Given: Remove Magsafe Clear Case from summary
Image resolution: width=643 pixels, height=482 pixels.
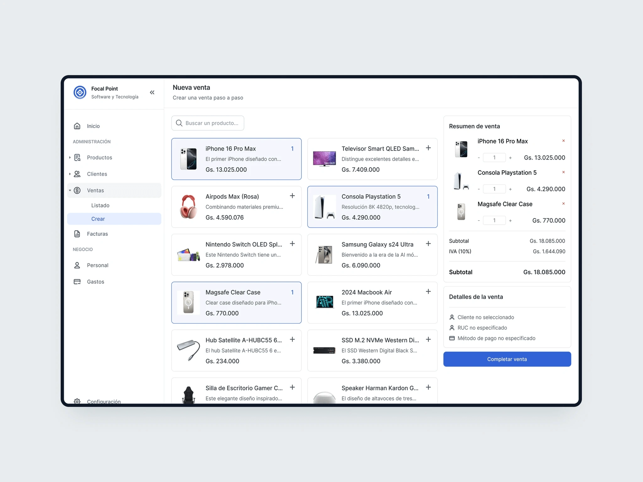Looking at the screenshot, I should [564, 204].
